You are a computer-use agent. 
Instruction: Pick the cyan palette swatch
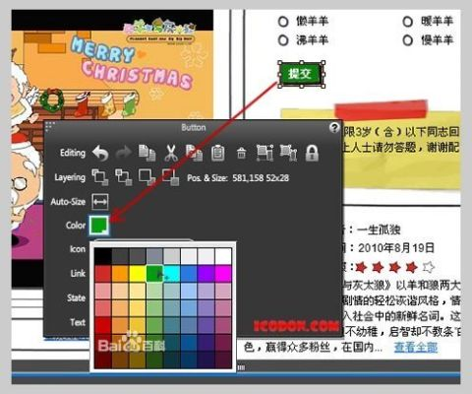(172, 274)
